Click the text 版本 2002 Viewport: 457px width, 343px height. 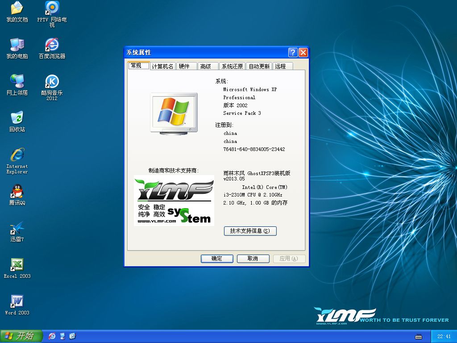[235, 105]
